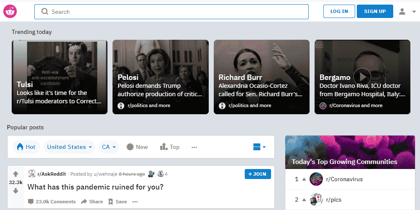This screenshot has height=210, width=420.
Task: Open the Reddit home logo
Action: (x=10, y=12)
